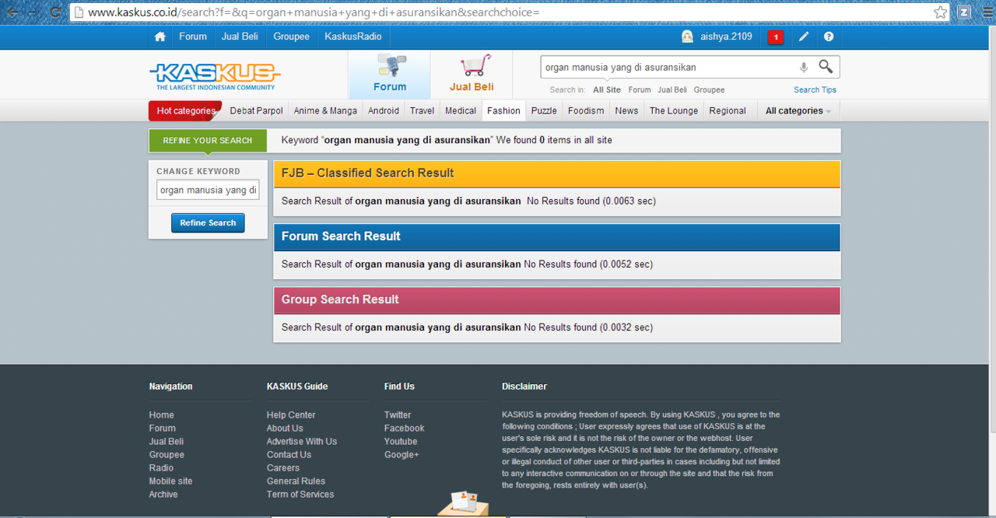Search in All Site option
Image resolution: width=996 pixels, height=518 pixels.
pos(607,90)
